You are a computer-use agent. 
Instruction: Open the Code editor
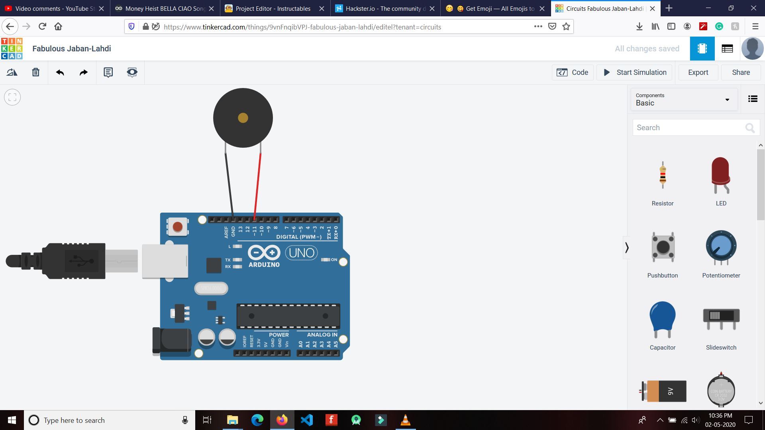point(573,72)
